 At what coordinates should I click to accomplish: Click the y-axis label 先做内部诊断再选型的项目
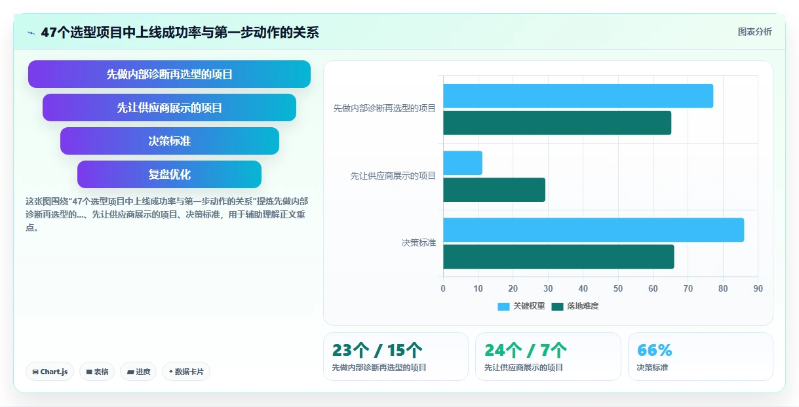[384, 109]
